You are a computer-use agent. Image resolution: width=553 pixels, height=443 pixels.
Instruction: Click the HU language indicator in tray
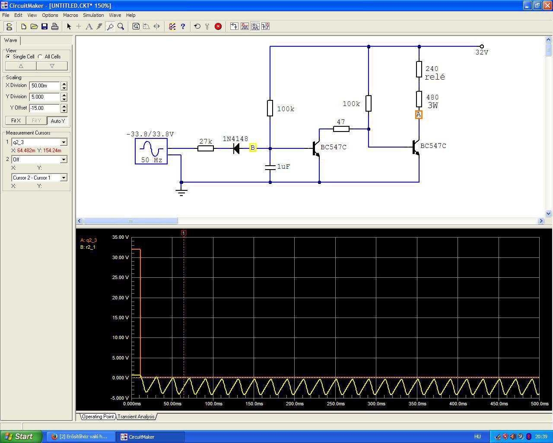tap(477, 437)
